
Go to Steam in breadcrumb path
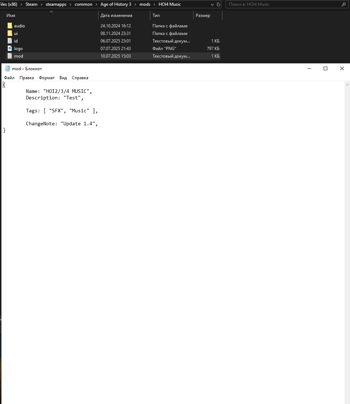pos(31,4)
